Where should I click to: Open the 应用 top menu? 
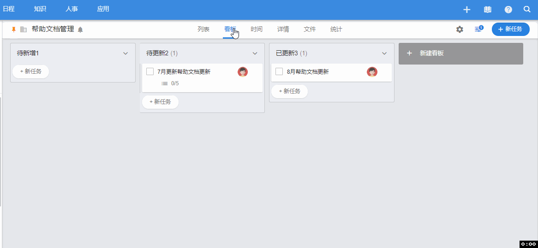point(103,9)
